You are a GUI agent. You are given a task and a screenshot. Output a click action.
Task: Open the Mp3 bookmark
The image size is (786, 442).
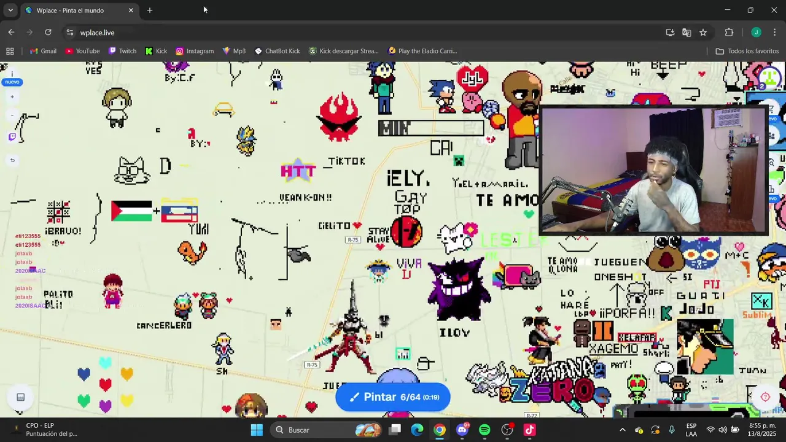pyautogui.click(x=234, y=51)
